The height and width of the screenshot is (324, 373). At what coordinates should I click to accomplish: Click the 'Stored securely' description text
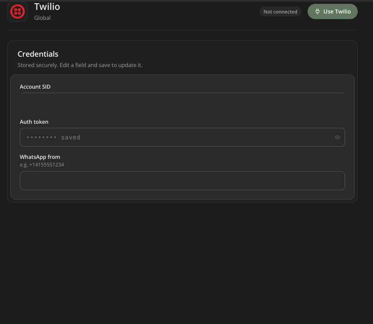[80, 65]
